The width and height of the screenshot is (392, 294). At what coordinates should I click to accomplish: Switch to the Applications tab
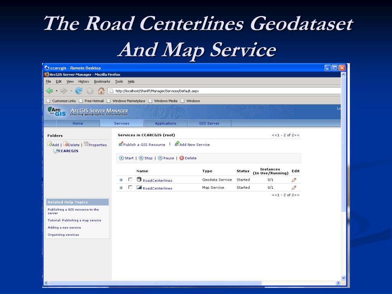coord(165,123)
